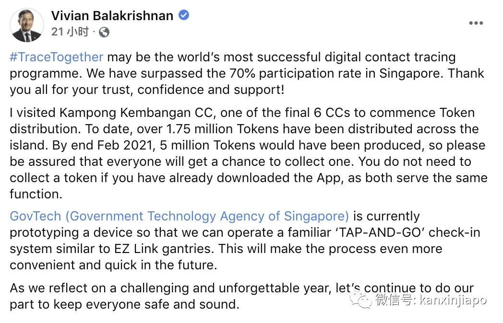Open the three-dot post options menu

point(476,23)
